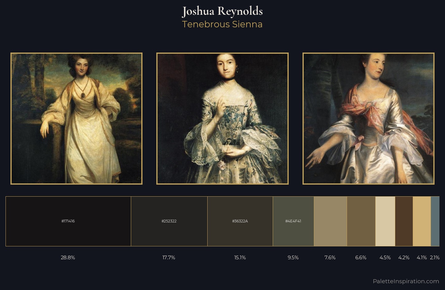The image size is (445, 290).
Task: Pick the #36322A dark brown swatch
Action: click(240, 221)
